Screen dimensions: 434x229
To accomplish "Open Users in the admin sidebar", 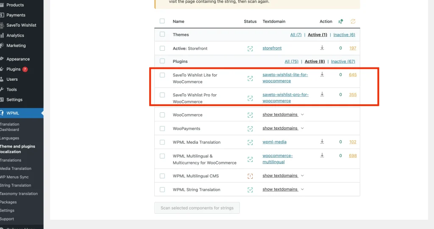I will click(x=12, y=79).
